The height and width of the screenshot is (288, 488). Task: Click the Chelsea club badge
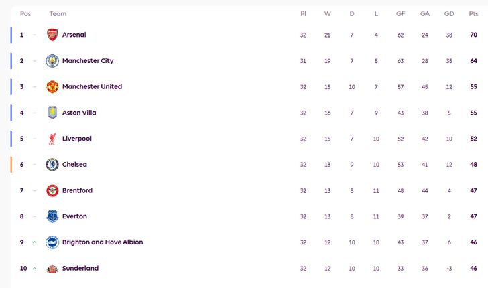tap(52, 165)
